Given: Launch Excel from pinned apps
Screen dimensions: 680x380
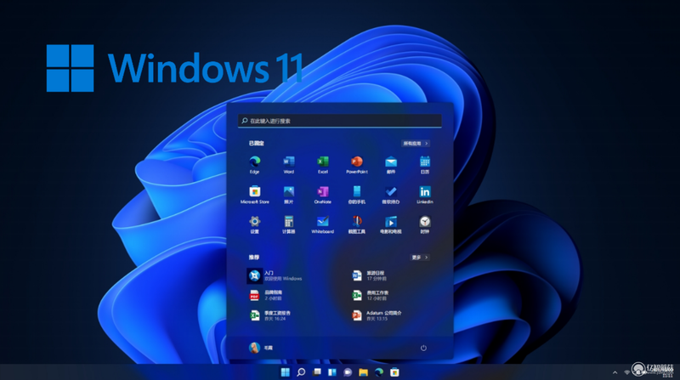Looking at the screenshot, I should (x=323, y=162).
